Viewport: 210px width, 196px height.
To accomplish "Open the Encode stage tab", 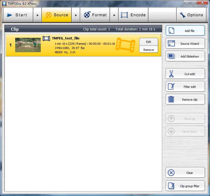I will [133, 15].
